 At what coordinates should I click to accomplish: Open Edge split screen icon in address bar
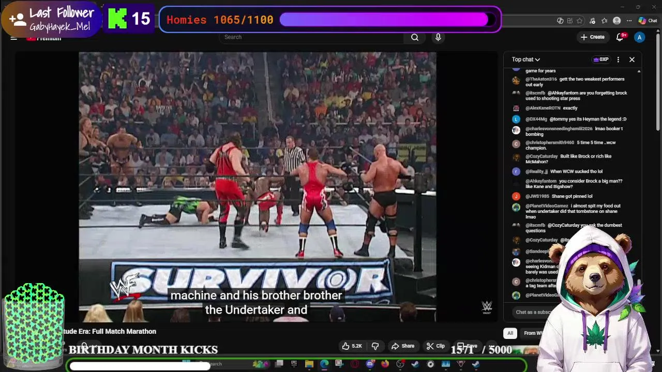tap(570, 21)
